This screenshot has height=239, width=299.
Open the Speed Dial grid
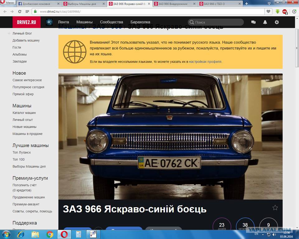27,12
